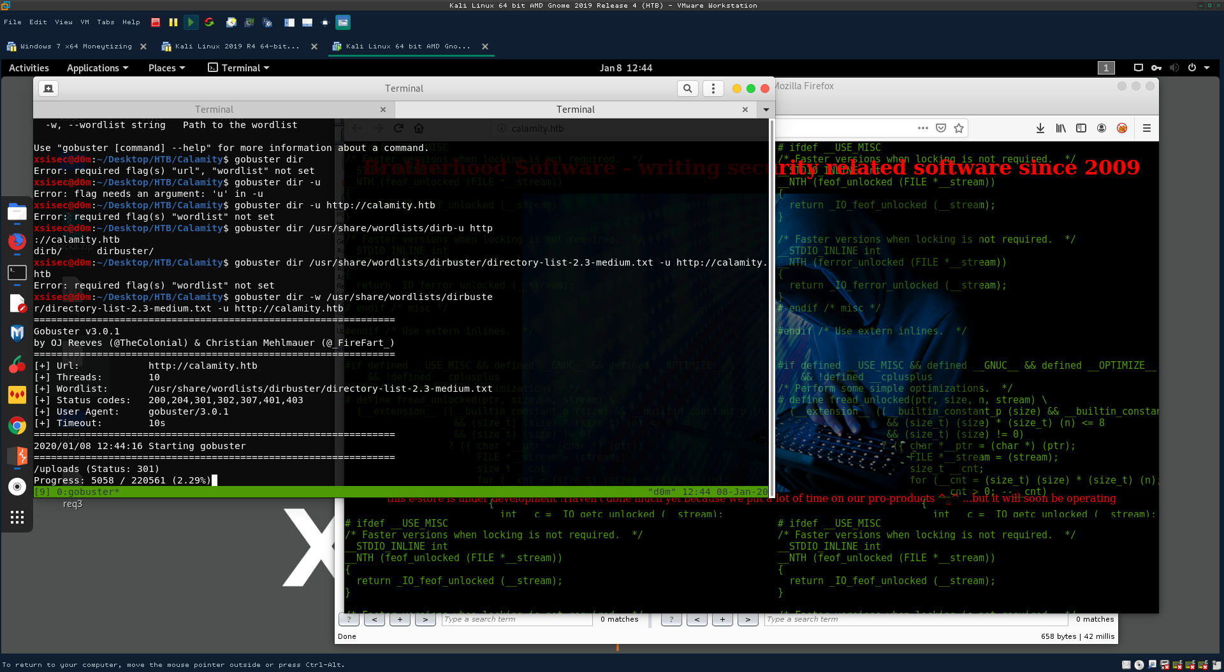1224x672 pixels.
Task: Expand the Applications menu
Action: (98, 68)
